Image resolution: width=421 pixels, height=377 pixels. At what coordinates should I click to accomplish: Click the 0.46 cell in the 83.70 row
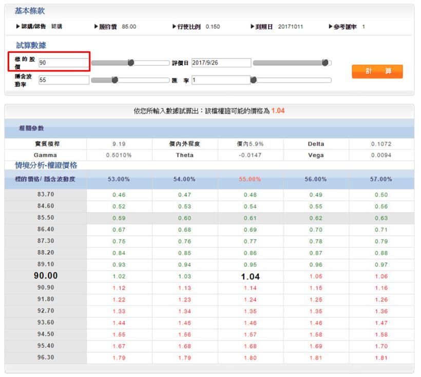click(x=119, y=195)
